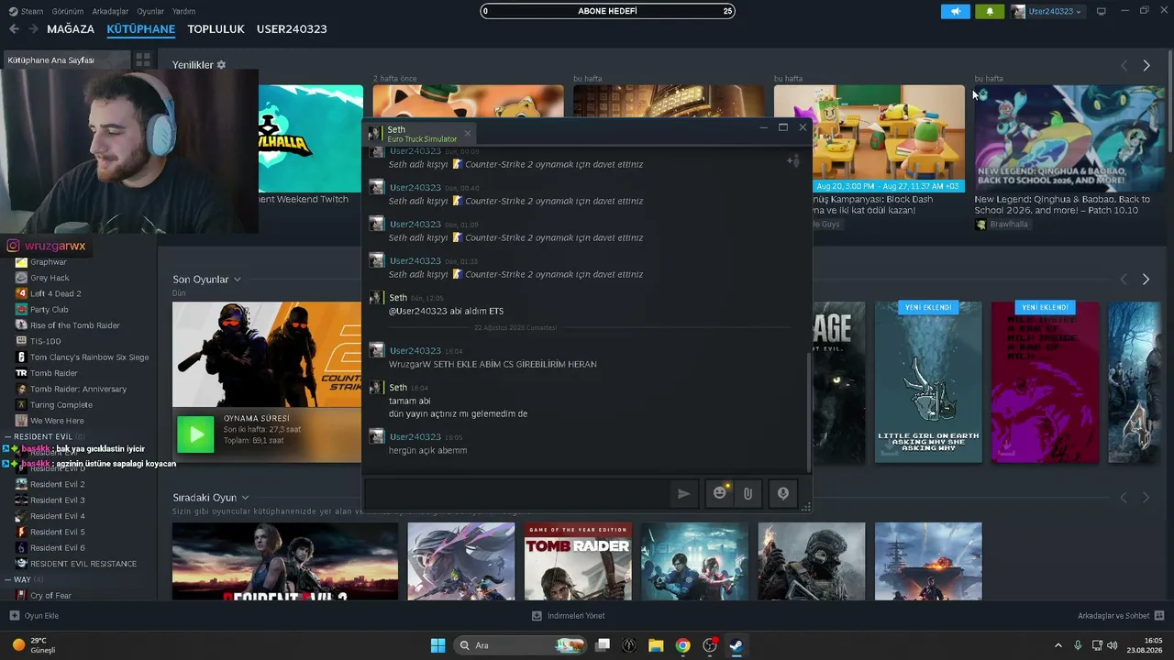Launch Google Chrome from the taskbar
The height and width of the screenshot is (660, 1174).
click(682, 645)
